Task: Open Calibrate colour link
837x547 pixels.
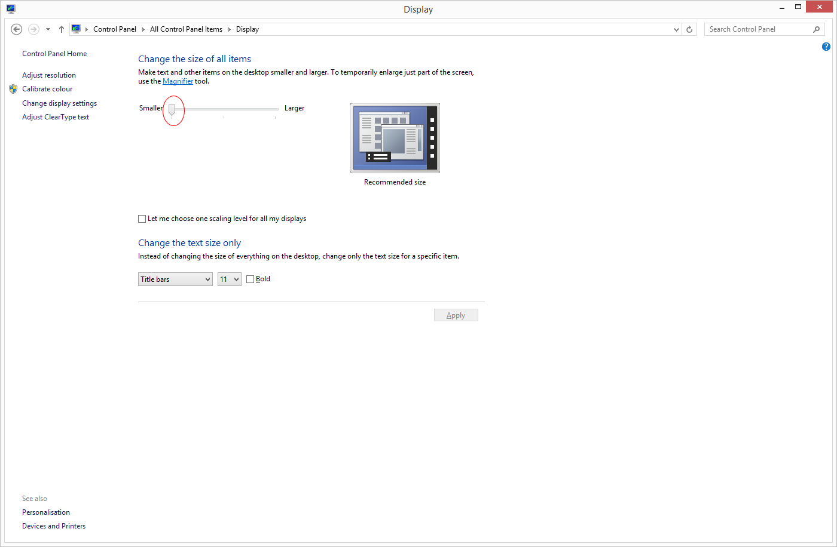Action: (x=47, y=89)
